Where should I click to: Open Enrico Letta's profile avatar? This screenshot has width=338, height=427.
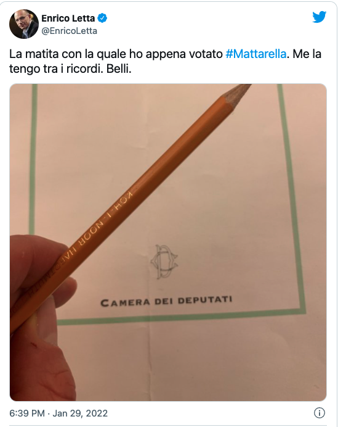point(24,24)
